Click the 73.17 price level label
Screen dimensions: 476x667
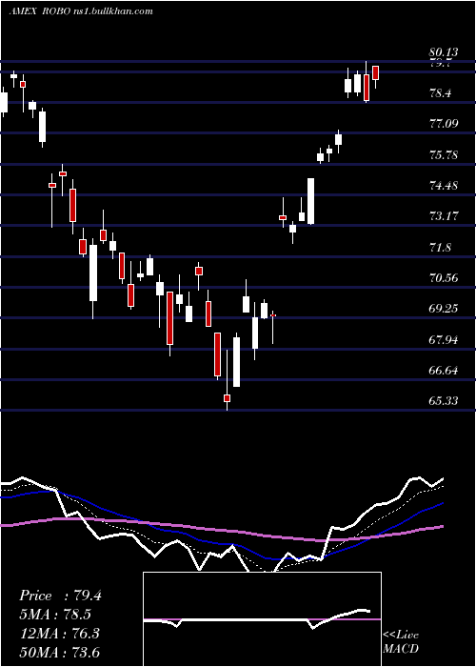pos(444,216)
